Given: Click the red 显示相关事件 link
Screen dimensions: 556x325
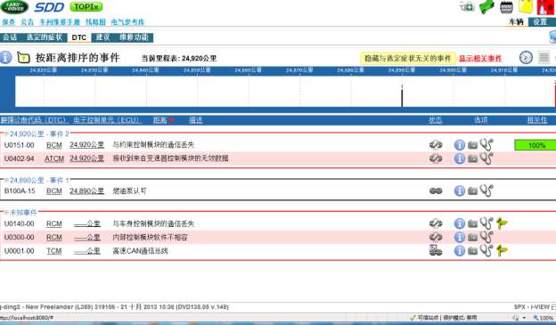Looking at the screenshot, I should (480, 59).
